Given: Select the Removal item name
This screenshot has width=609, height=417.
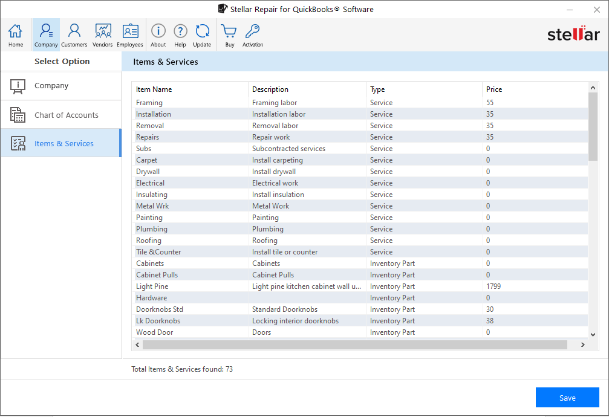Looking at the screenshot, I should point(150,126).
